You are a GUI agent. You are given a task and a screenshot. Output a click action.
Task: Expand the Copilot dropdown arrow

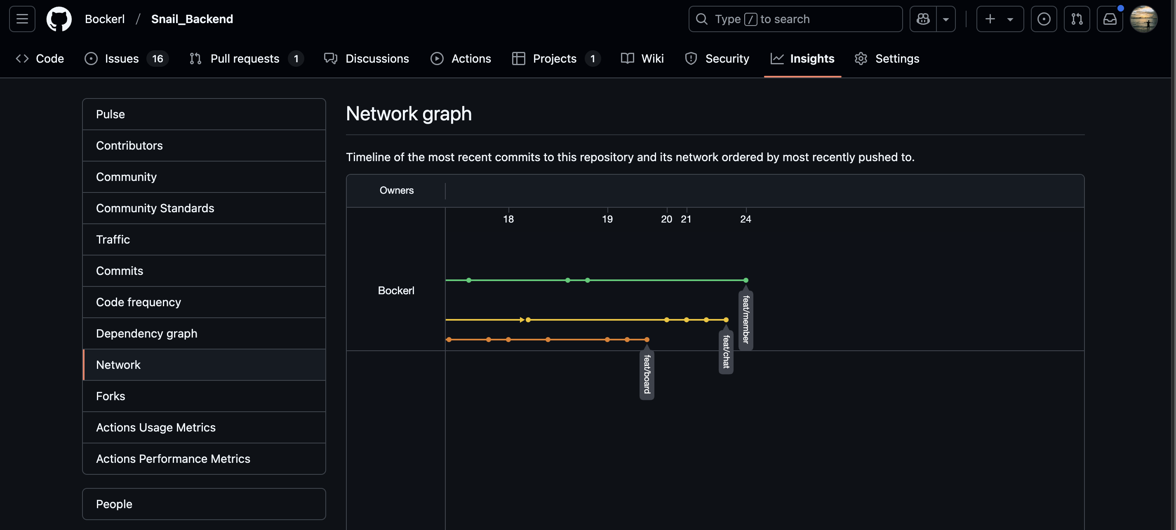946,19
